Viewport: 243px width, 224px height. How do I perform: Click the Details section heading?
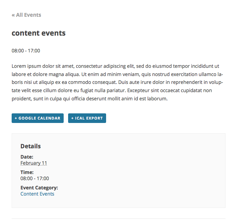[x=30, y=146]
